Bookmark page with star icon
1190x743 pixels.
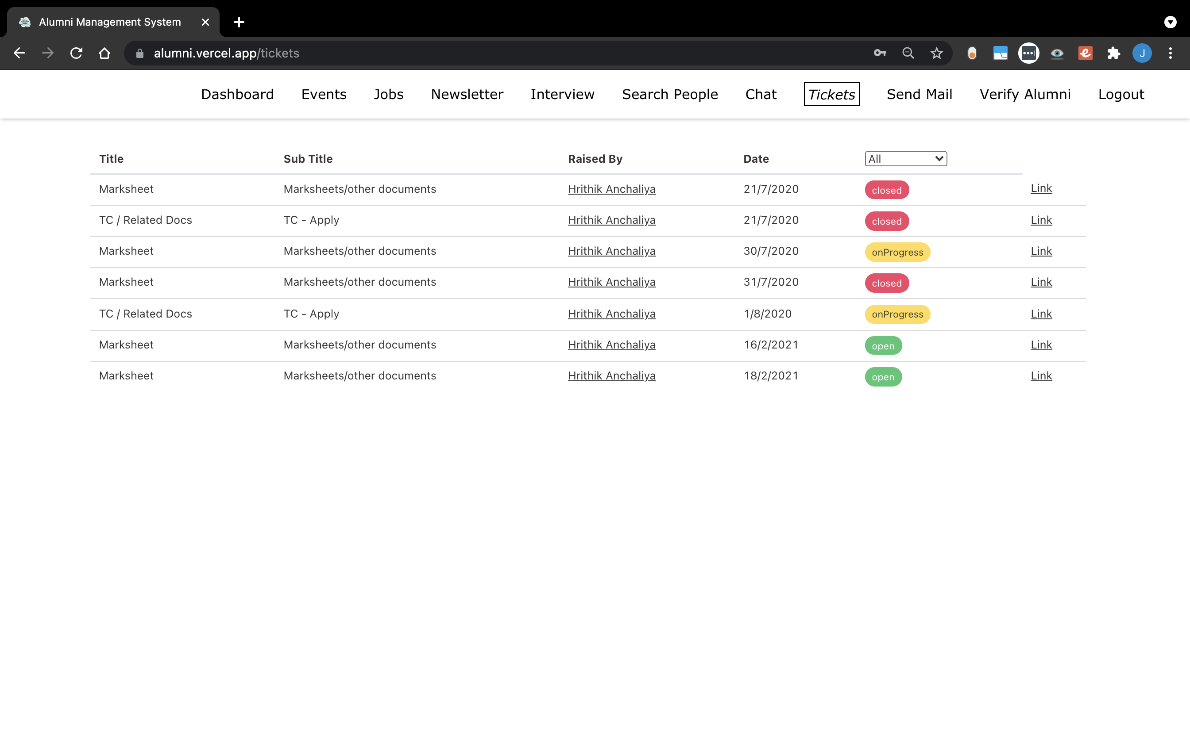[936, 53]
